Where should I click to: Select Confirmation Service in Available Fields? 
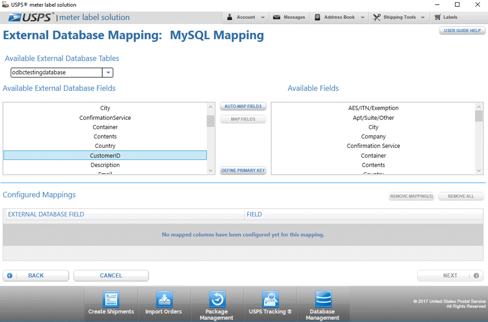[373, 146]
